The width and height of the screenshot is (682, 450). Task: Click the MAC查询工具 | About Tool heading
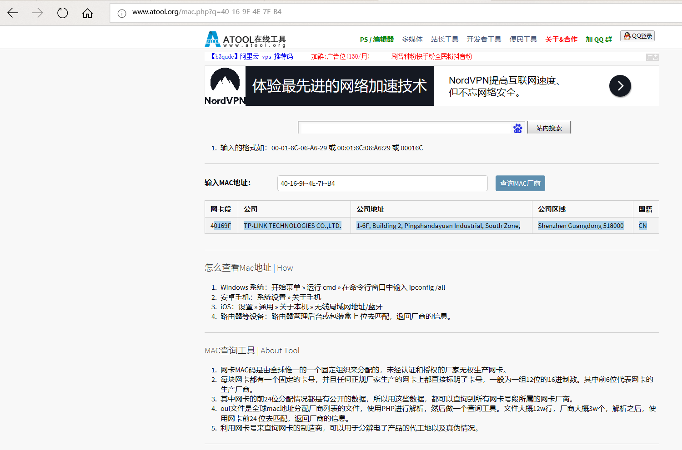tap(252, 351)
